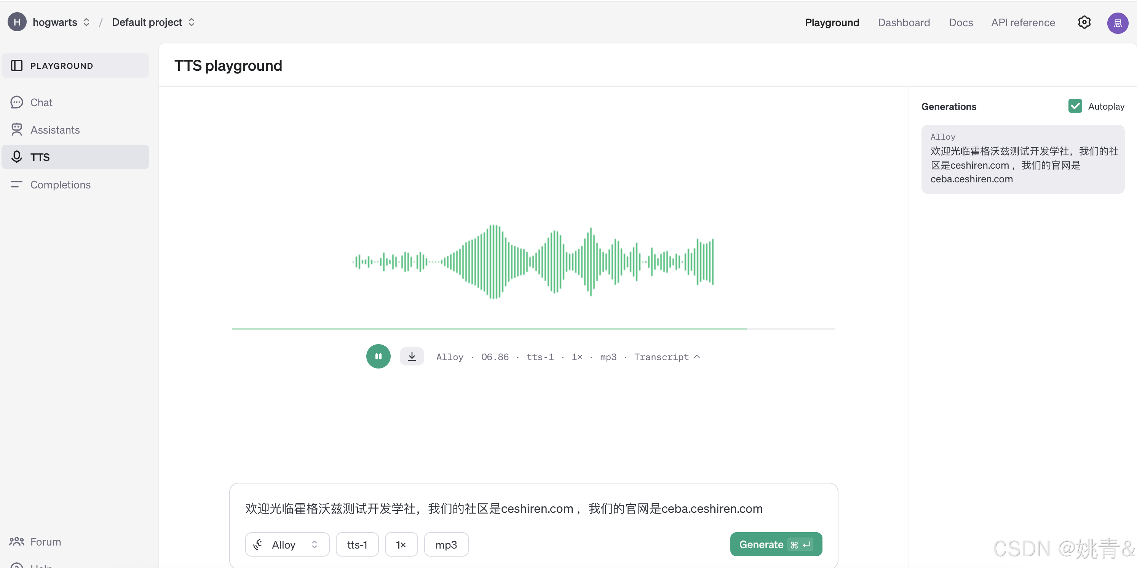Viewport: 1137px width, 568px height.
Task: Collapse the Transcript section
Action: click(x=666, y=357)
